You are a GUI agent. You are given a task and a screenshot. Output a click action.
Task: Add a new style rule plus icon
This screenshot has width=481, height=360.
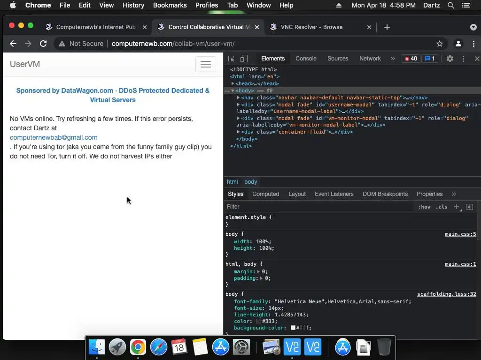[457, 207]
